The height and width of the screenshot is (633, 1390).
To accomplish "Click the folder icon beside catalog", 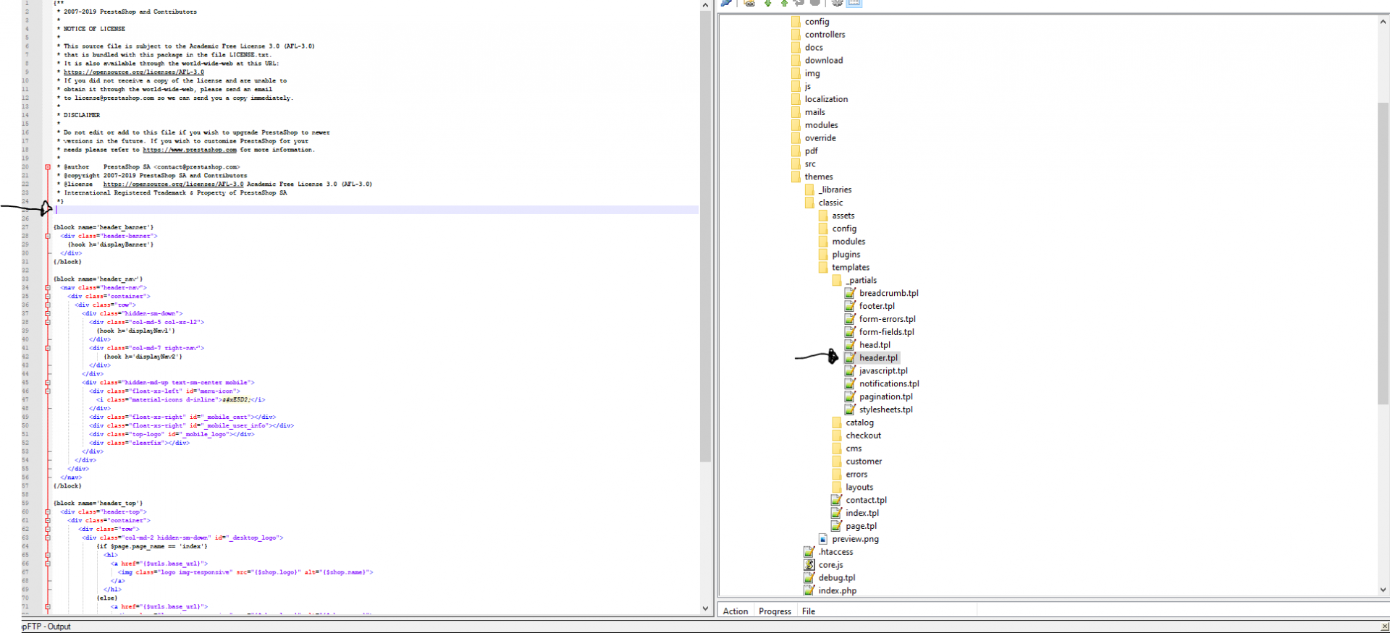I will coord(838,422).
